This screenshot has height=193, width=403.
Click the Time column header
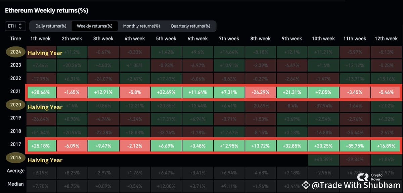click(x=15, y=38)
